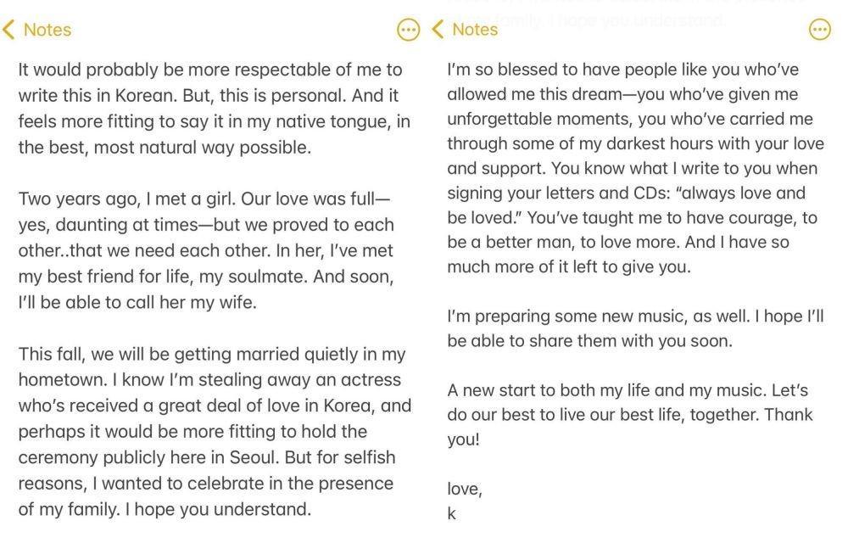The width and height of the screenshot is (848, 543).
Task: Click the 'love,' sign-off line
Action: 465,489
